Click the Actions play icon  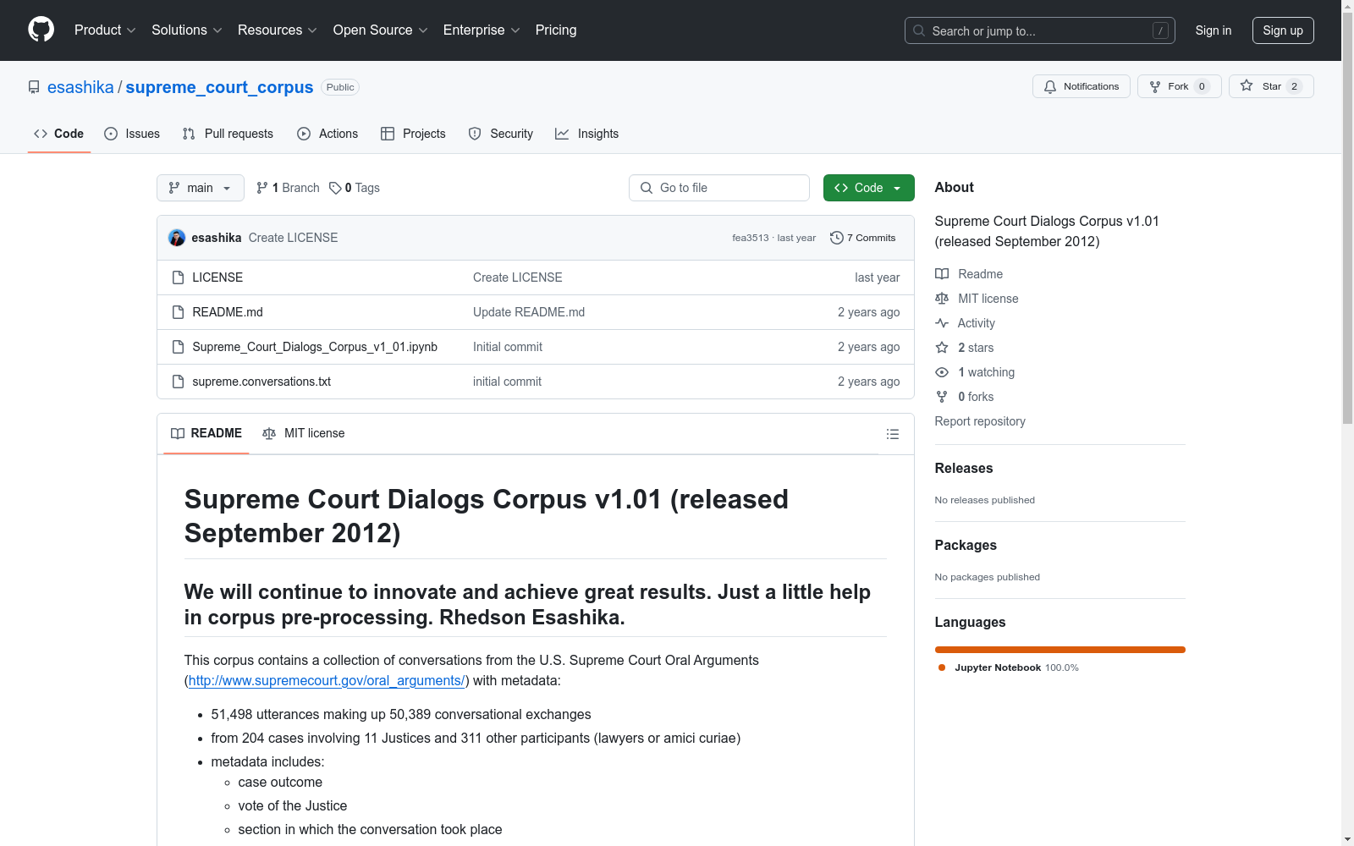(304, 134)
